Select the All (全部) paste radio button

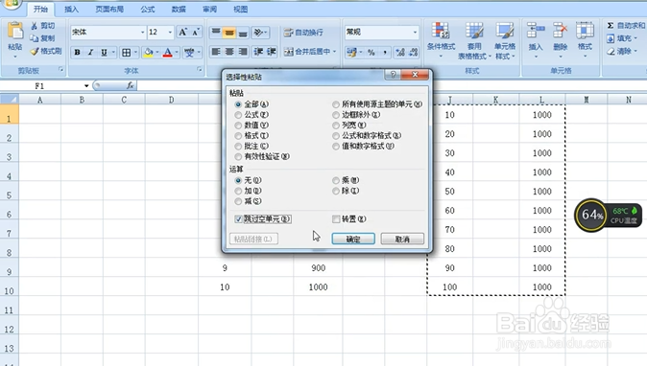point(238,104)
